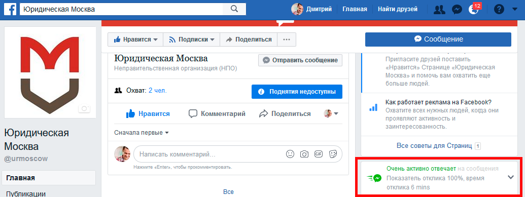Image resolution: width=525 pixels, height=197 pixels.
Task: Open friend requests icon in top bar
Action: [439, 9]
